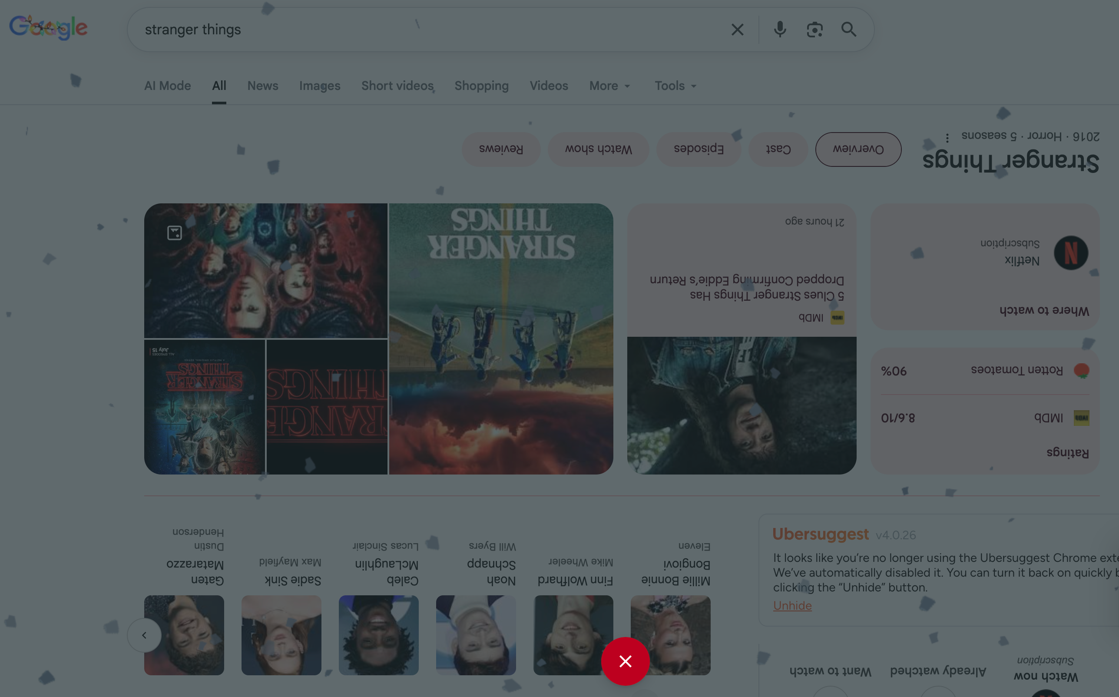This screenshot has width=1119, height=697.
Task: Select the upside-down Reviews chip
Action: [x=501, y=149]
